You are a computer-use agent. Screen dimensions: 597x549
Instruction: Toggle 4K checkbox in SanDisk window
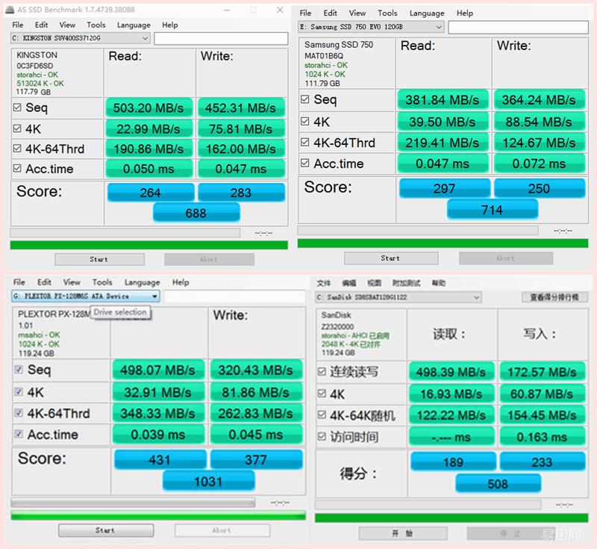322,393
